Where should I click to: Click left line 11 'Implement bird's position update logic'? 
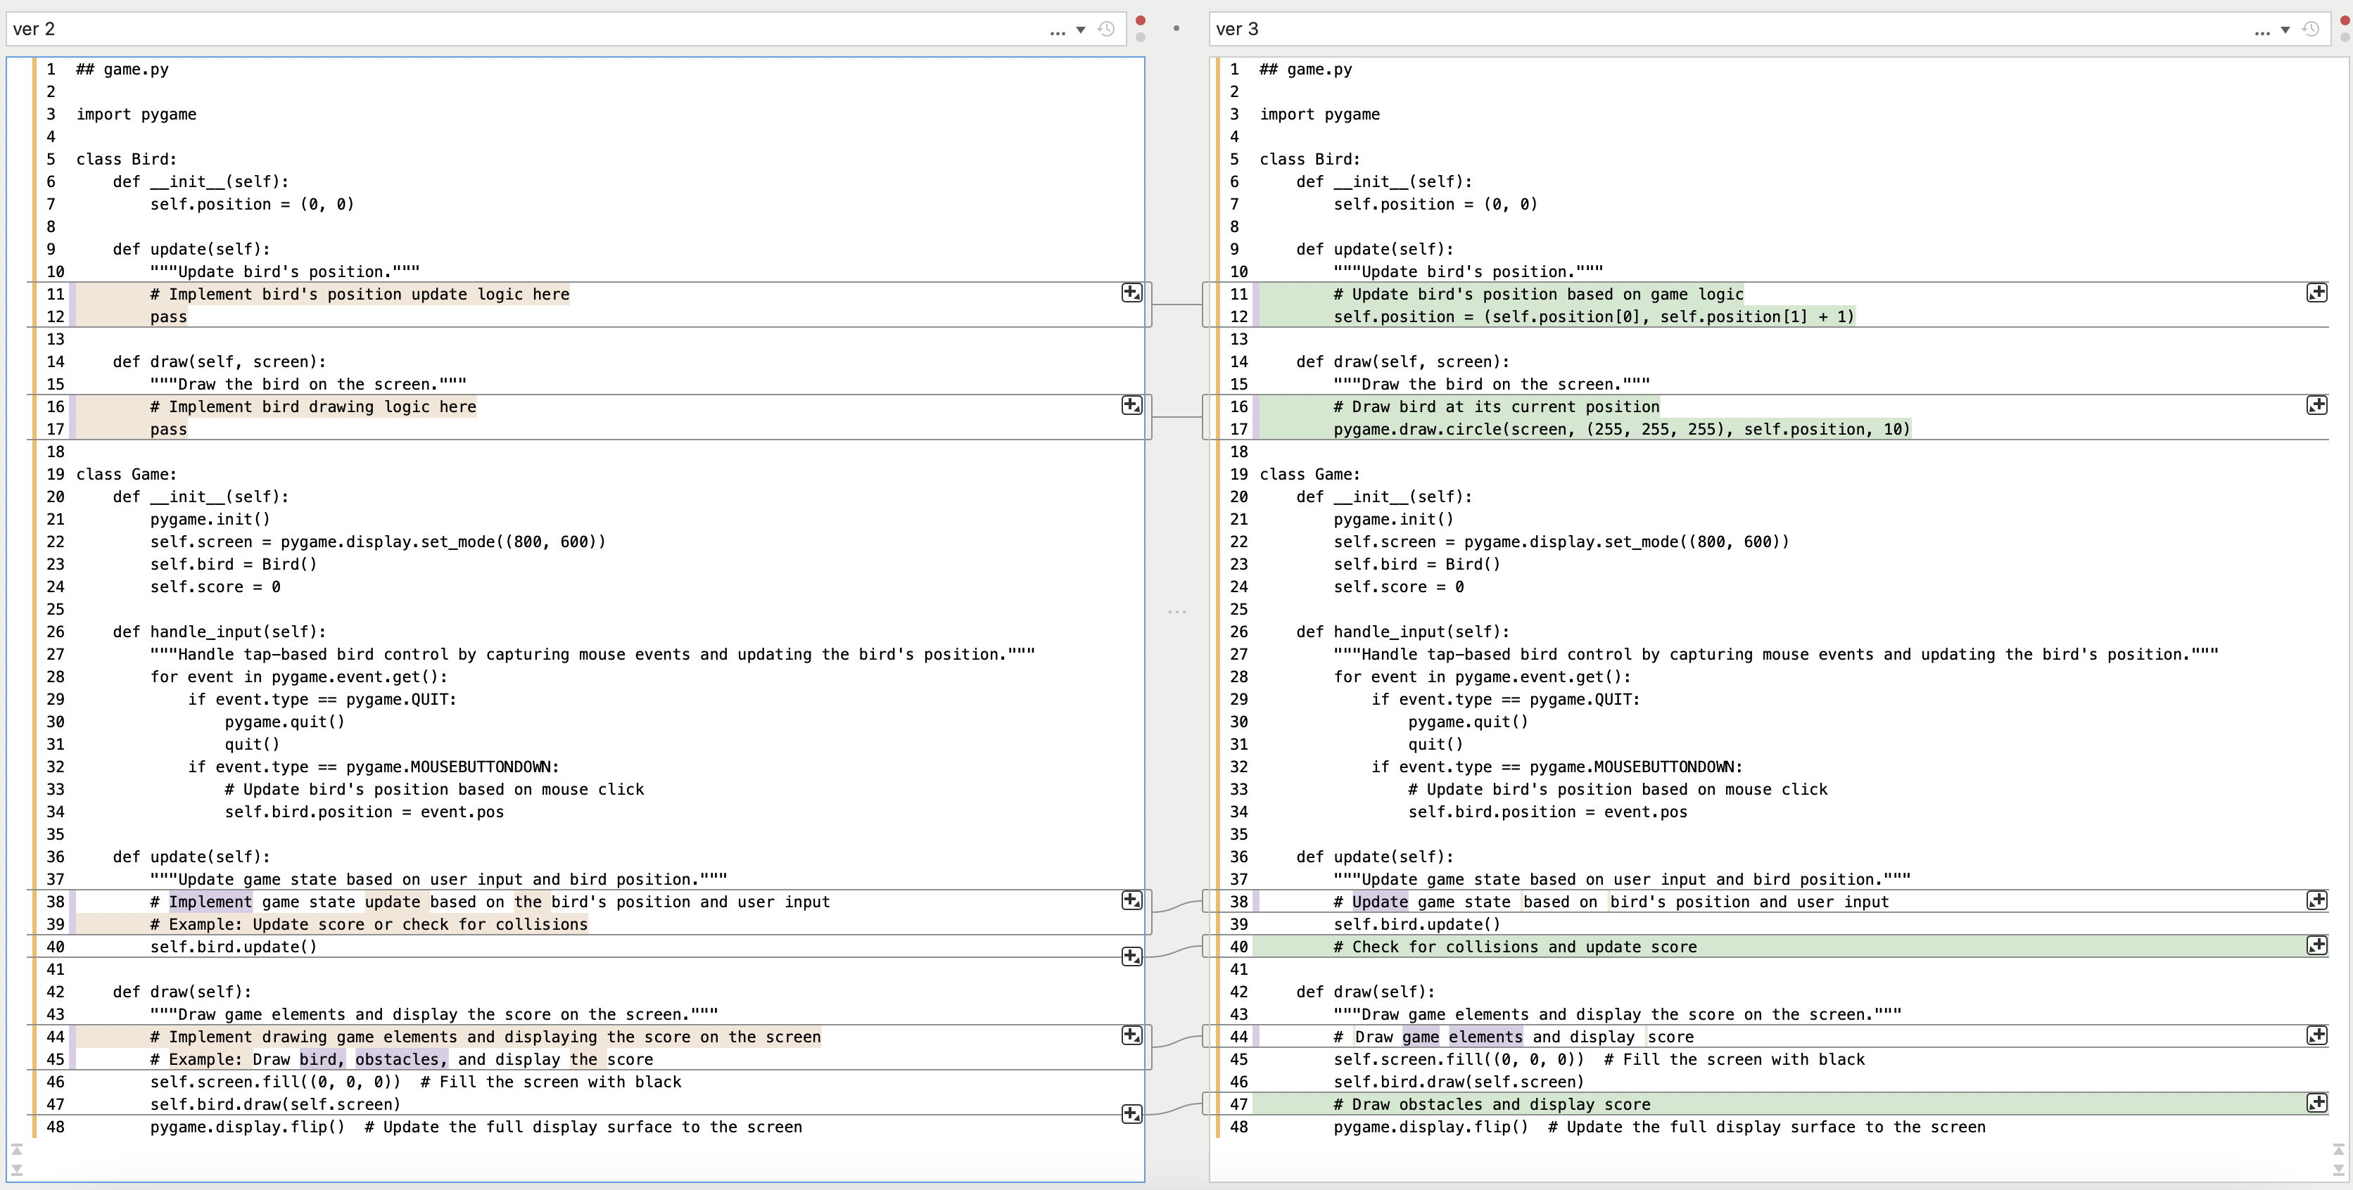(360, 294)
